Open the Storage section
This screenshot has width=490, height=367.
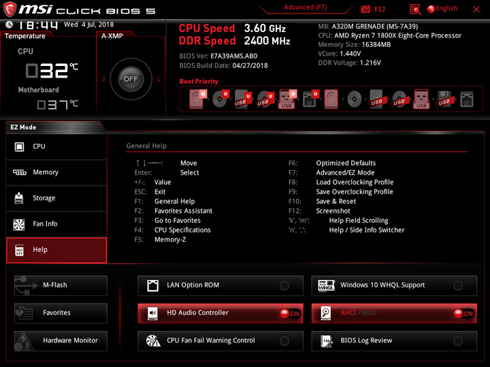pyautogui.click(x=56, y=198)
